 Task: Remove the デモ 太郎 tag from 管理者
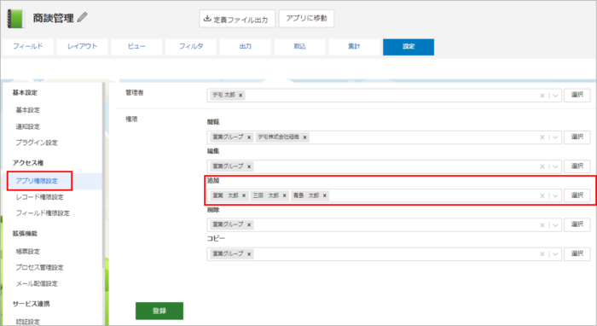(241, 96)
